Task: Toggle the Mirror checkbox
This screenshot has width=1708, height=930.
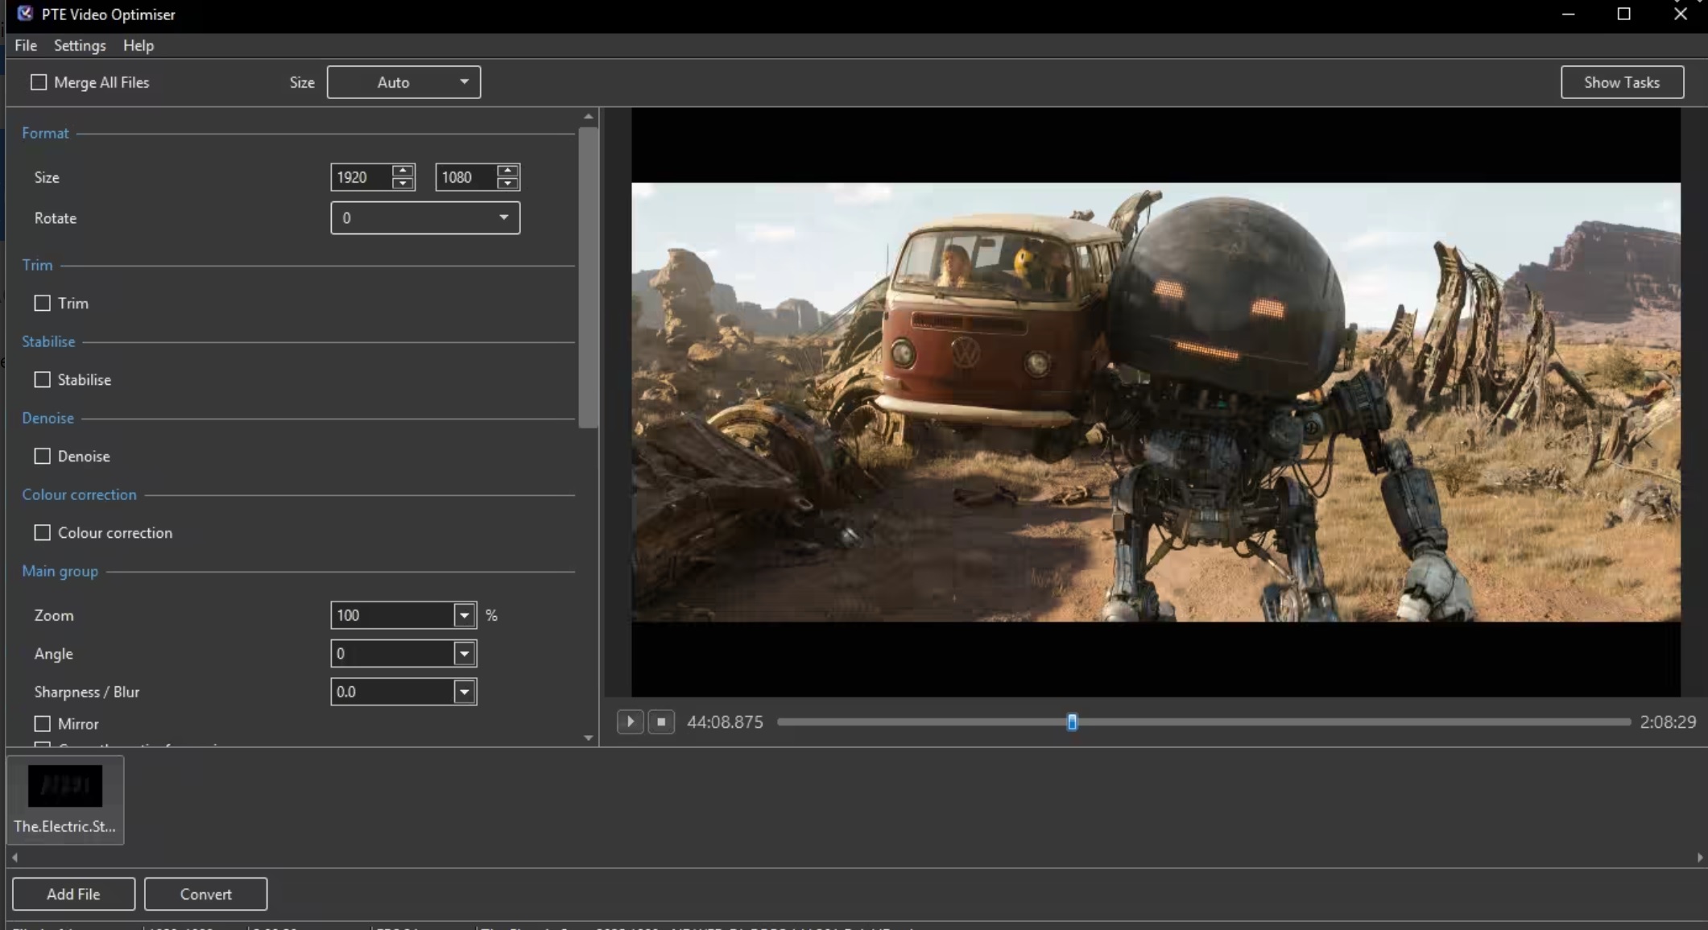Action: point(42,723)
